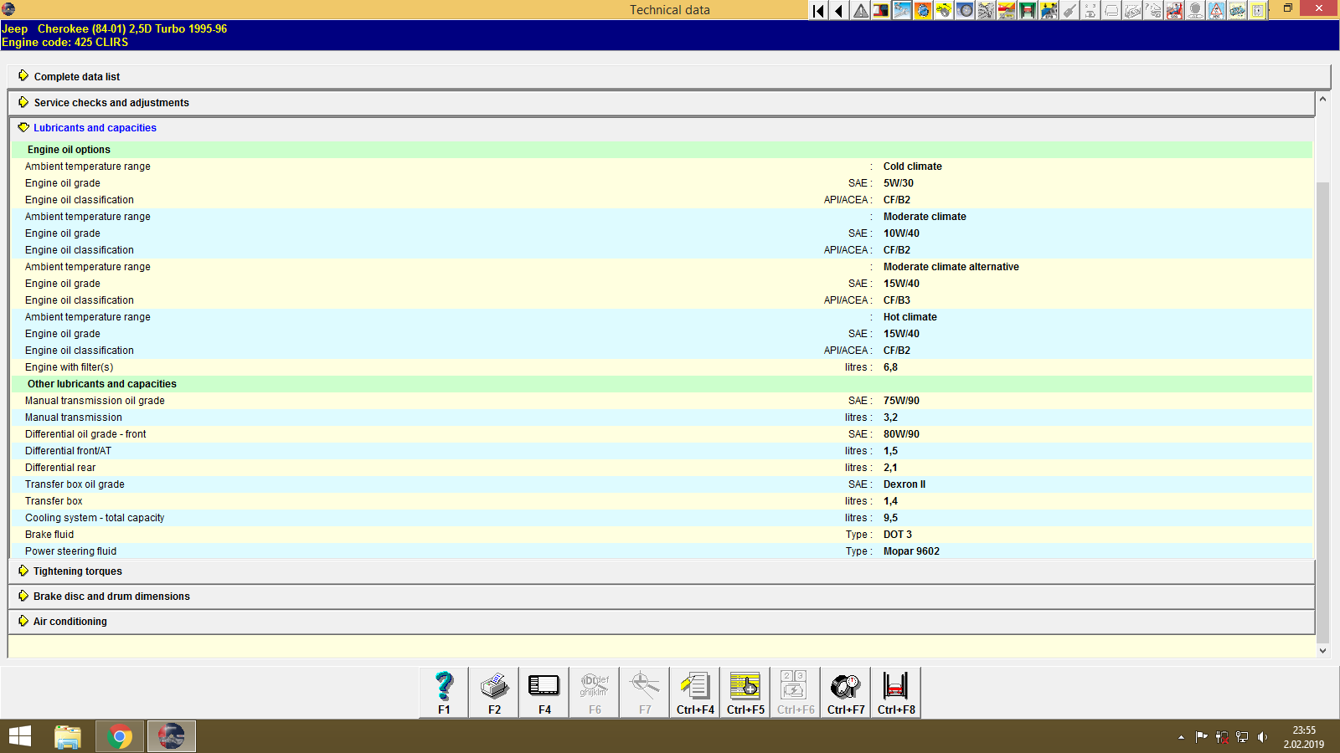1340x753 pixels.
Task: Expand the Tightening torques section
Action: point(77,571)
